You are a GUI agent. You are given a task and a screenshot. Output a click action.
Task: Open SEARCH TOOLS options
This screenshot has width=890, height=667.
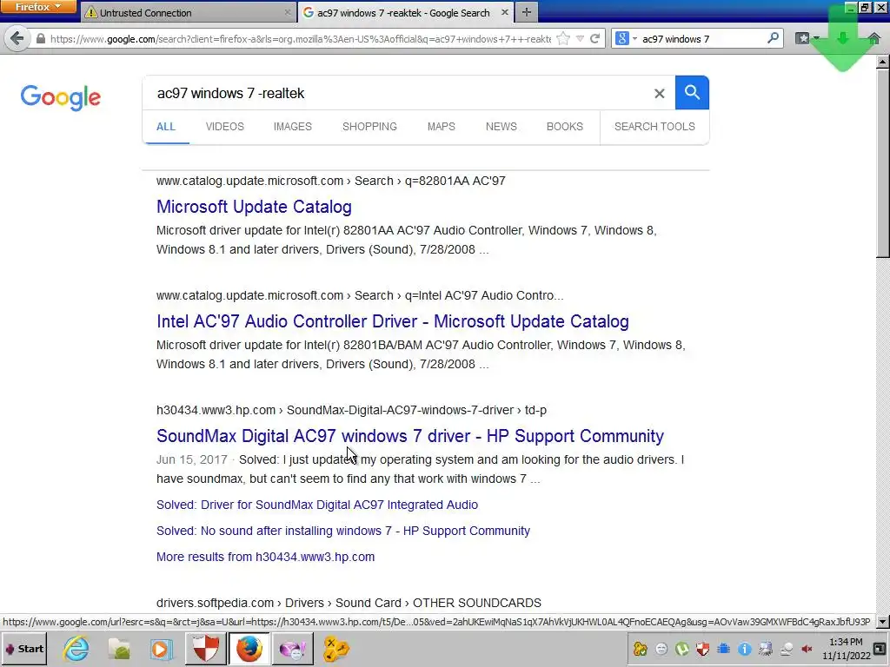point(654,127)
